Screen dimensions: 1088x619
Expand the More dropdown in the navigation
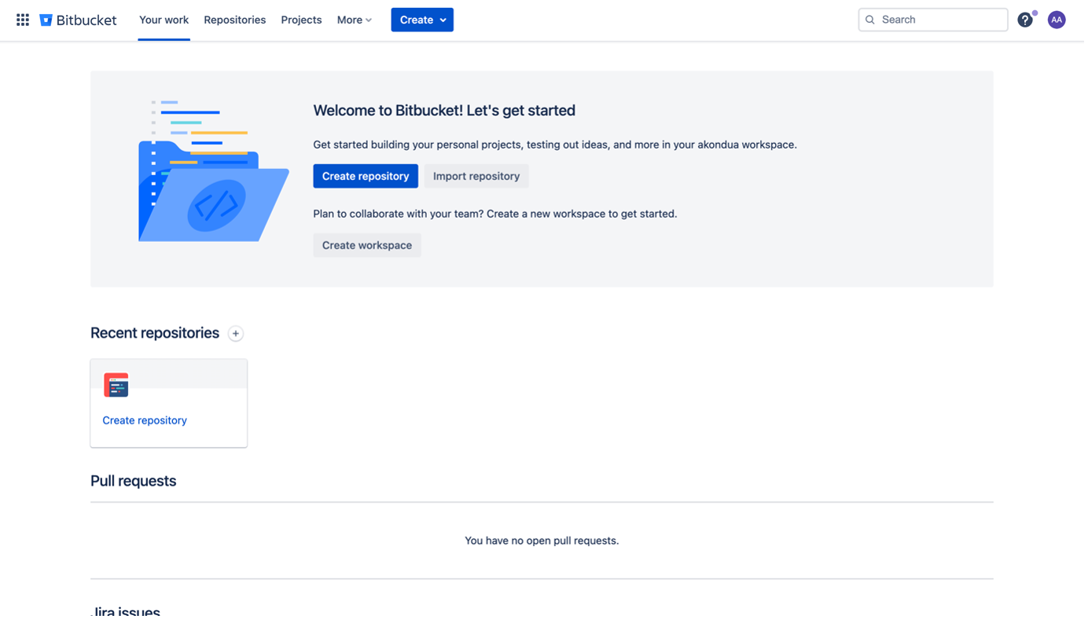coord(354,20)
